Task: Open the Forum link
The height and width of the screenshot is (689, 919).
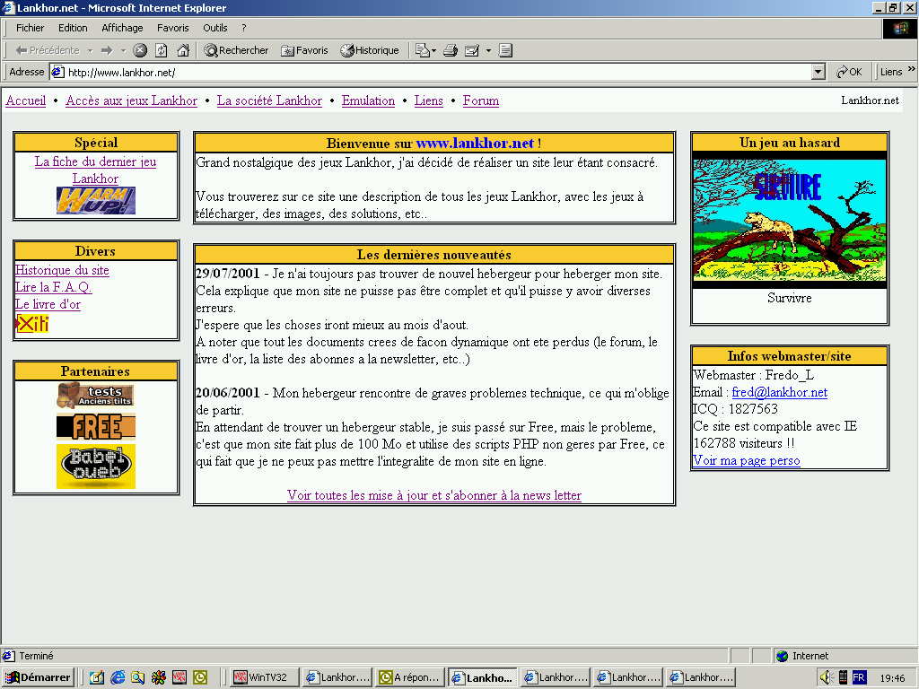Action: 481,100
